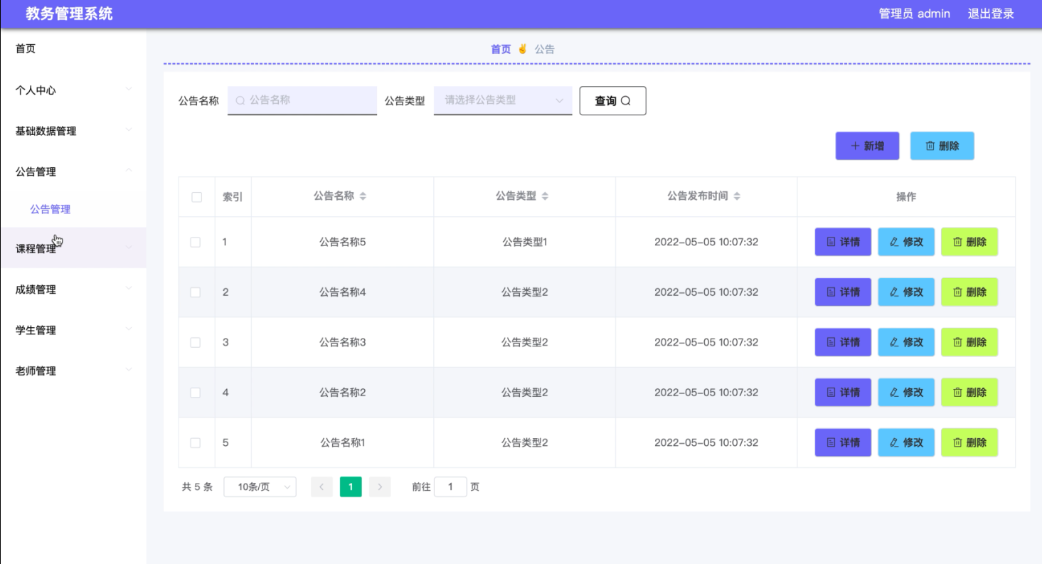Click the 详情 document icon for 公告名称2

click(x=831, y=393)
